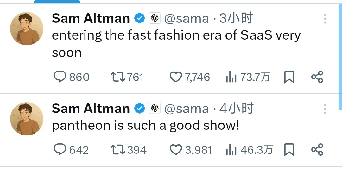Open more options on the 3小时 tweet

coord(325,19)
